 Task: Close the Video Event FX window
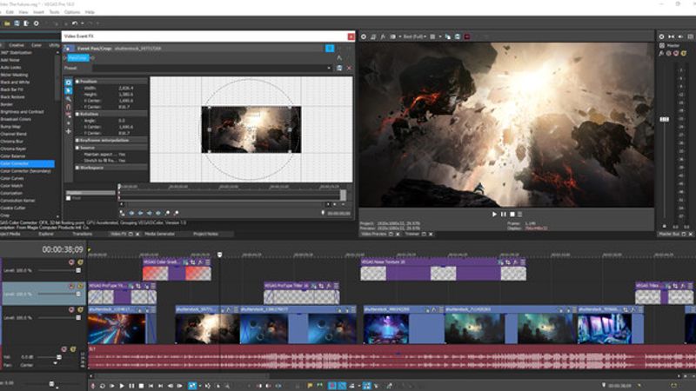351,36
